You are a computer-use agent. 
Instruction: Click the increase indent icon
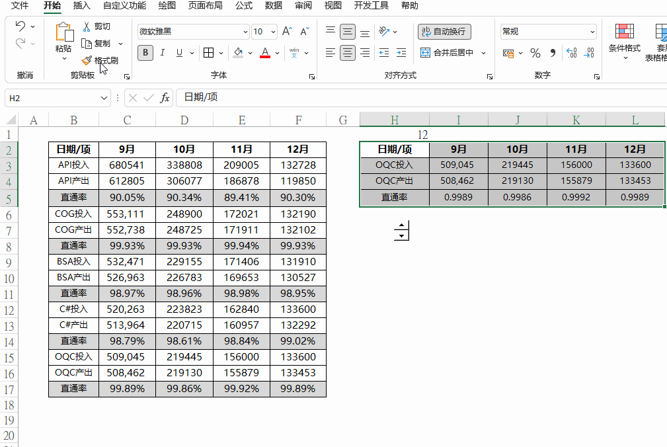(x=401, y=53)
